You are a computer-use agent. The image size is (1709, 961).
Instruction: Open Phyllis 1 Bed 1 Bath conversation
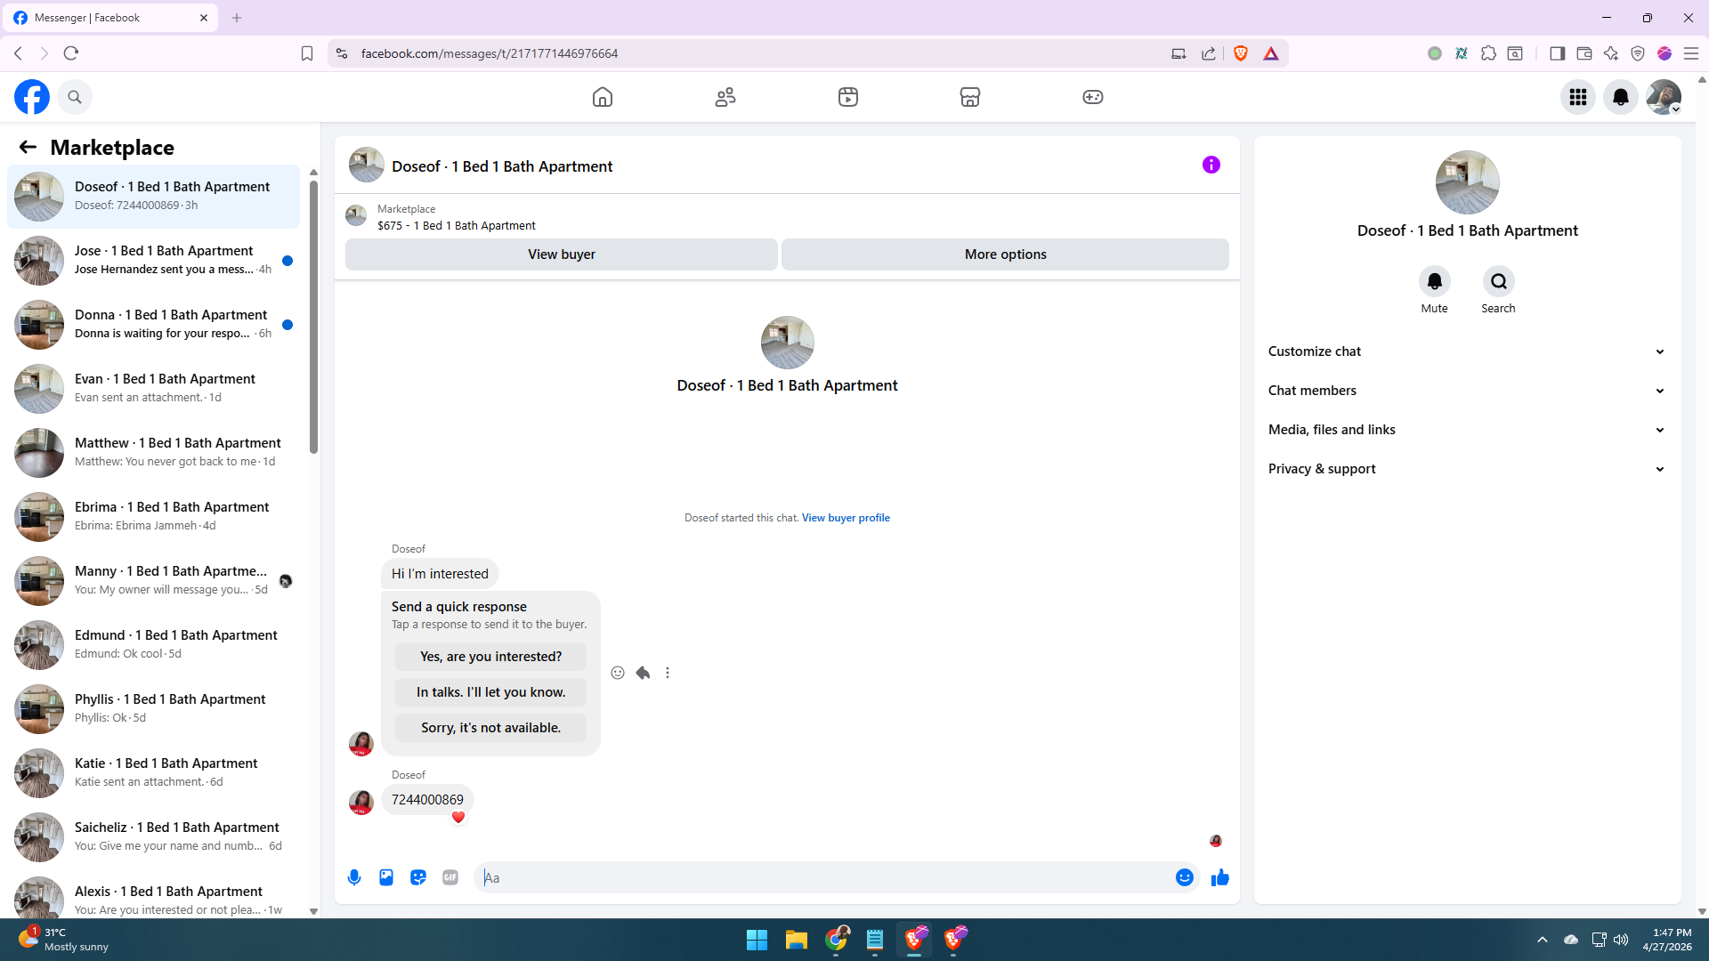pos(153,709)
